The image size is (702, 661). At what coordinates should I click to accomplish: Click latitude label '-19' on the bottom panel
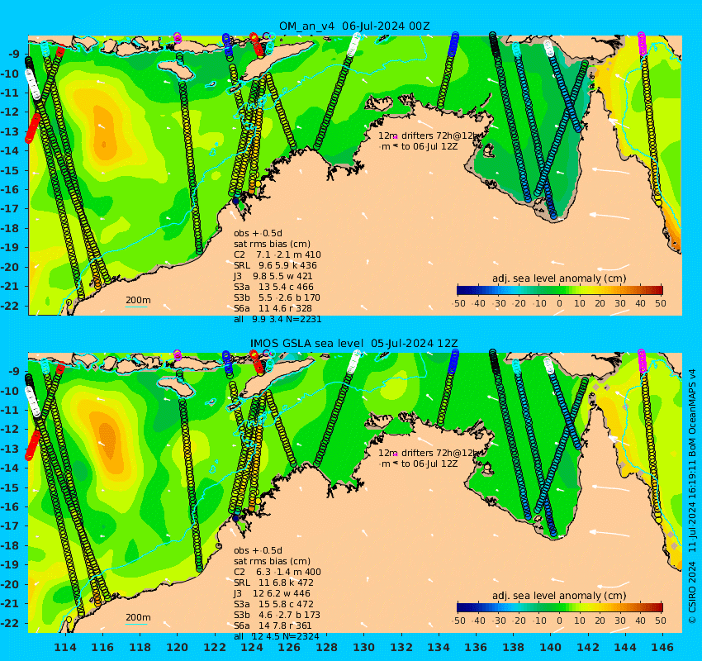pos(10,565)
